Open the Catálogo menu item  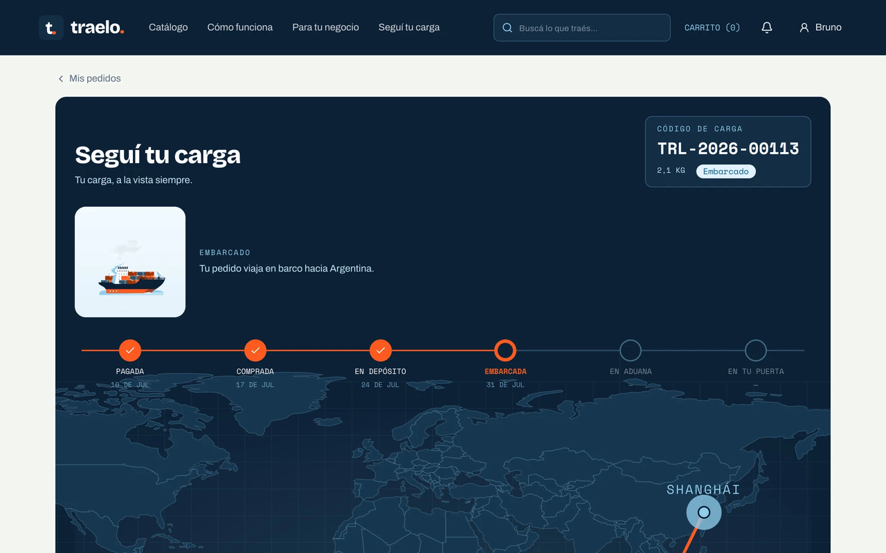click(168, 28)
